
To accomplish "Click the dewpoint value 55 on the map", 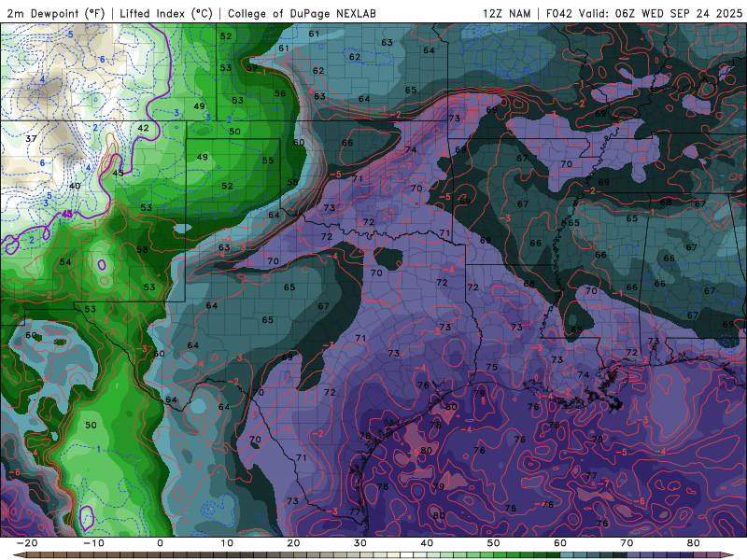I will (268, 161).
